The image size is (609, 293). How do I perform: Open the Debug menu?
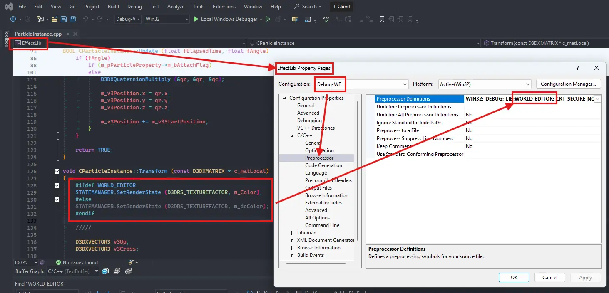134,6
